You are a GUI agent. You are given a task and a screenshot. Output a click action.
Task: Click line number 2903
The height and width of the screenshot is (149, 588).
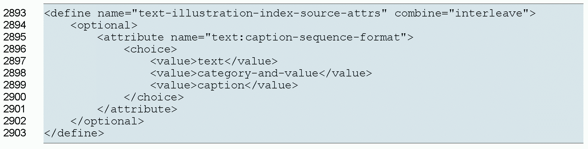click(x=15, y=133)
